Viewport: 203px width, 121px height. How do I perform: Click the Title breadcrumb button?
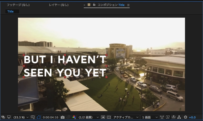pyautogui.click(x=12, y=11)
